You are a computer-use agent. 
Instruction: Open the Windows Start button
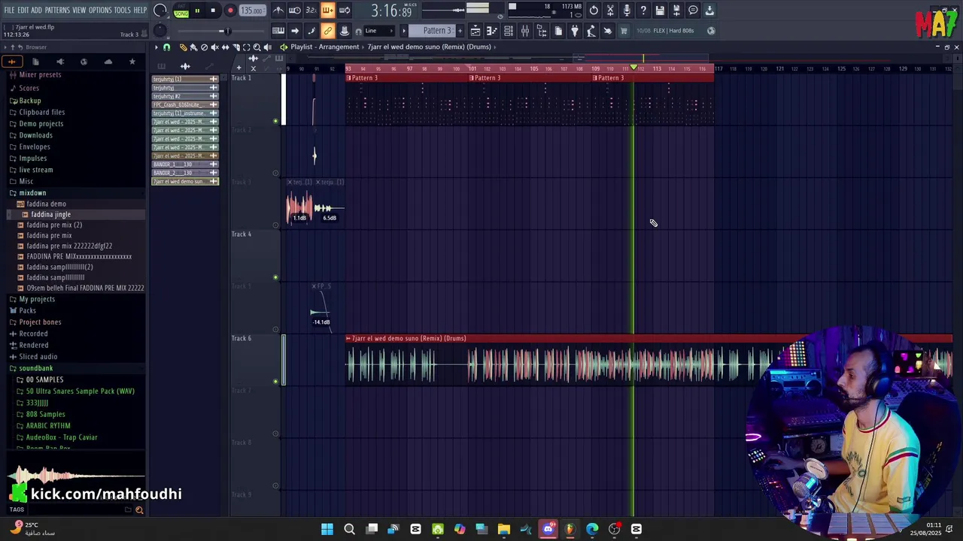click(327, 529)
